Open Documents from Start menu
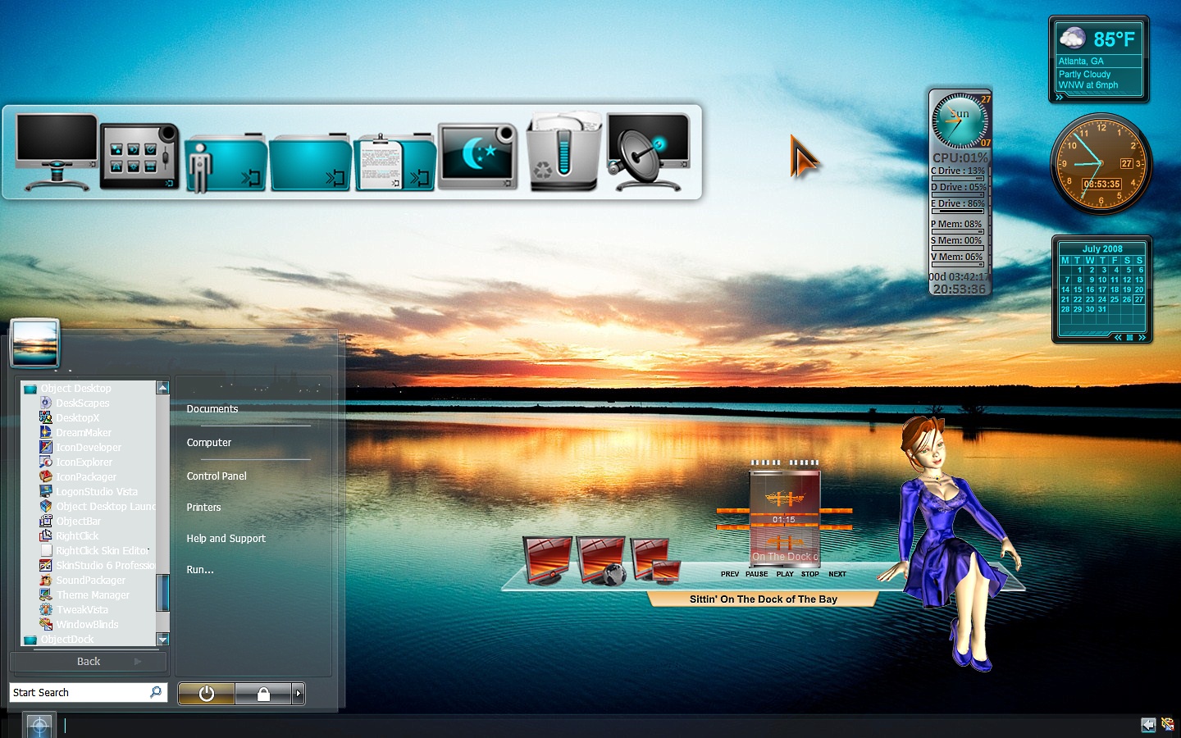Screen dimensions: 1181x738 point(212,408)
